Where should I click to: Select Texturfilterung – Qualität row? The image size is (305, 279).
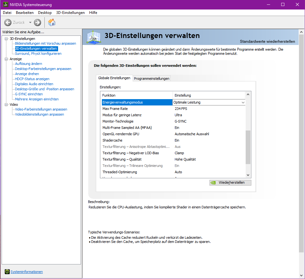click(174, 159)
